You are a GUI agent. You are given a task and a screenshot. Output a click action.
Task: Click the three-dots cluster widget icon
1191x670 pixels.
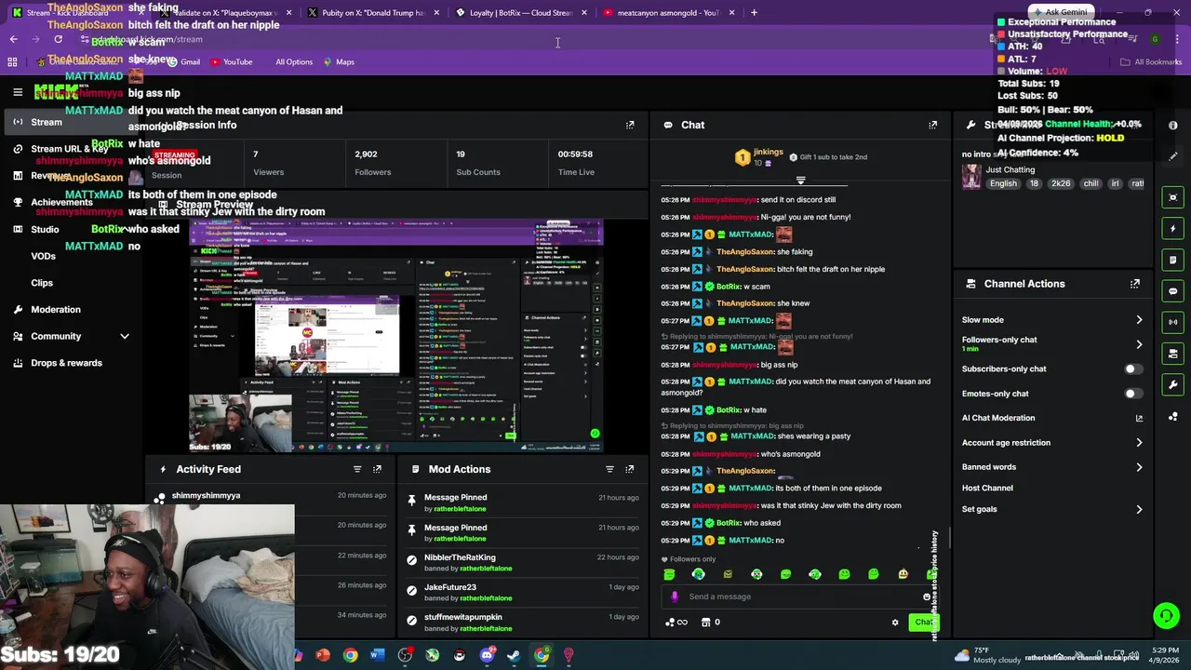point(1173,417)
